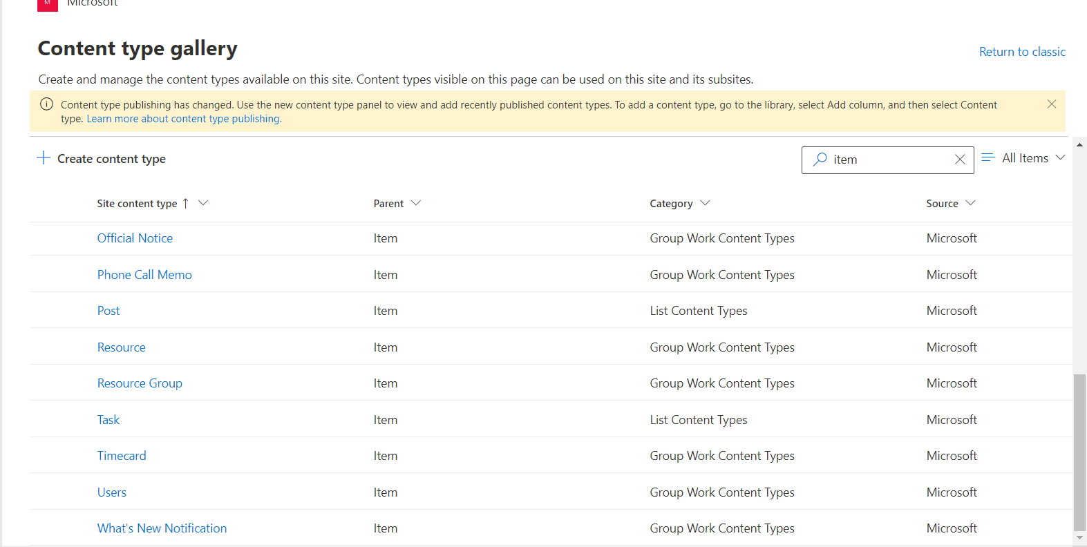Click the search magnifier icon

(820, 160)
